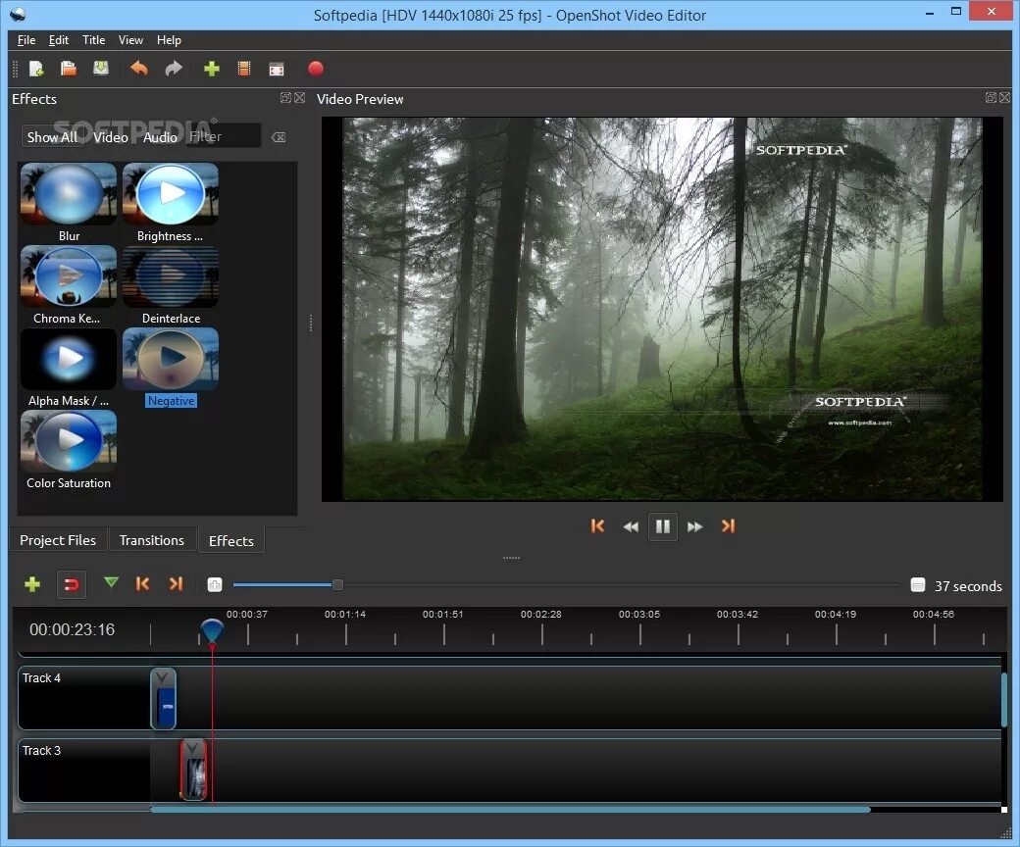This screenshot has width=1020, height=847.
Task: Select the Chroma Key effect
Action: point(69,284)
